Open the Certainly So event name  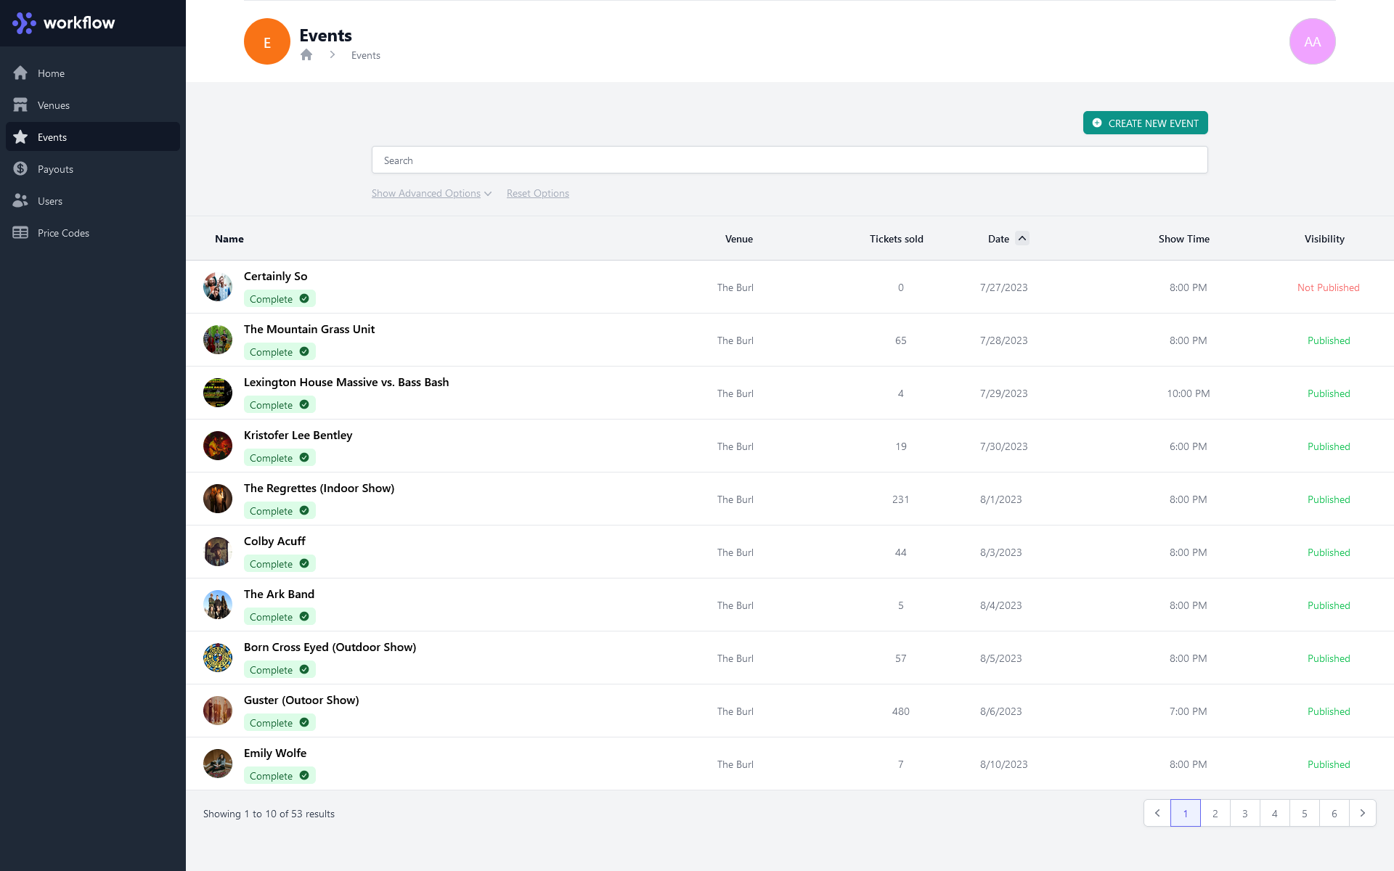275,277
